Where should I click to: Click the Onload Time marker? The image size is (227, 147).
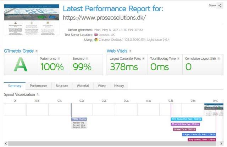coord(184,129)
